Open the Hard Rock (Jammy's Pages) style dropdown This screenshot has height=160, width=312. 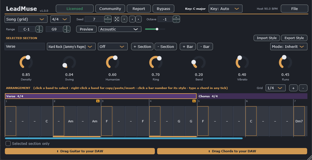pos(71,46)
